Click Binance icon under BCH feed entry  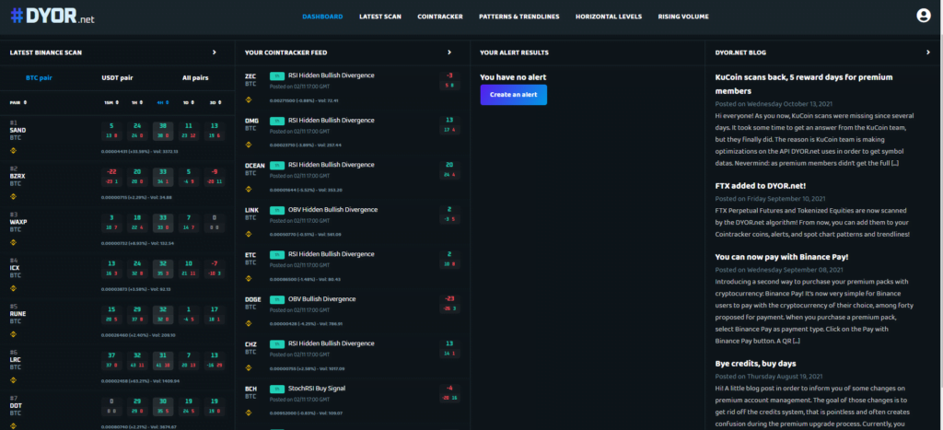click(x=249, y=413)
